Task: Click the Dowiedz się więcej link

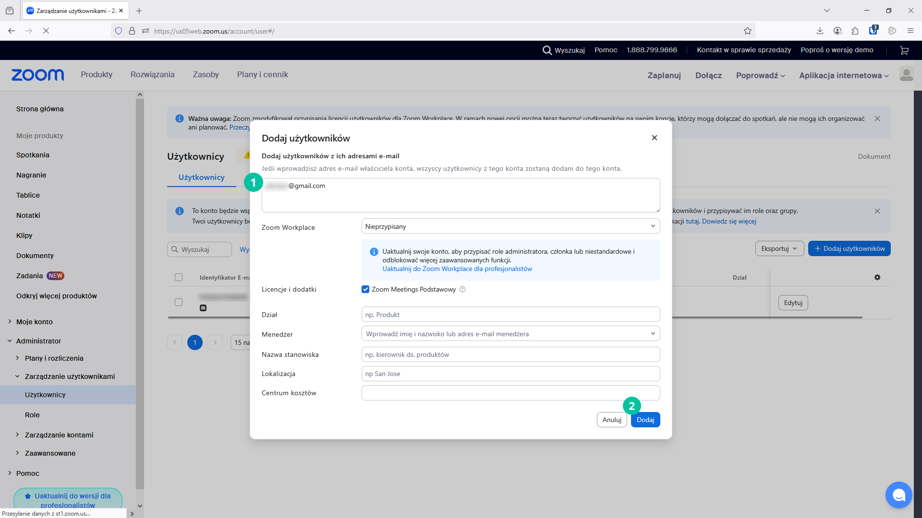Action: point(729,221)
